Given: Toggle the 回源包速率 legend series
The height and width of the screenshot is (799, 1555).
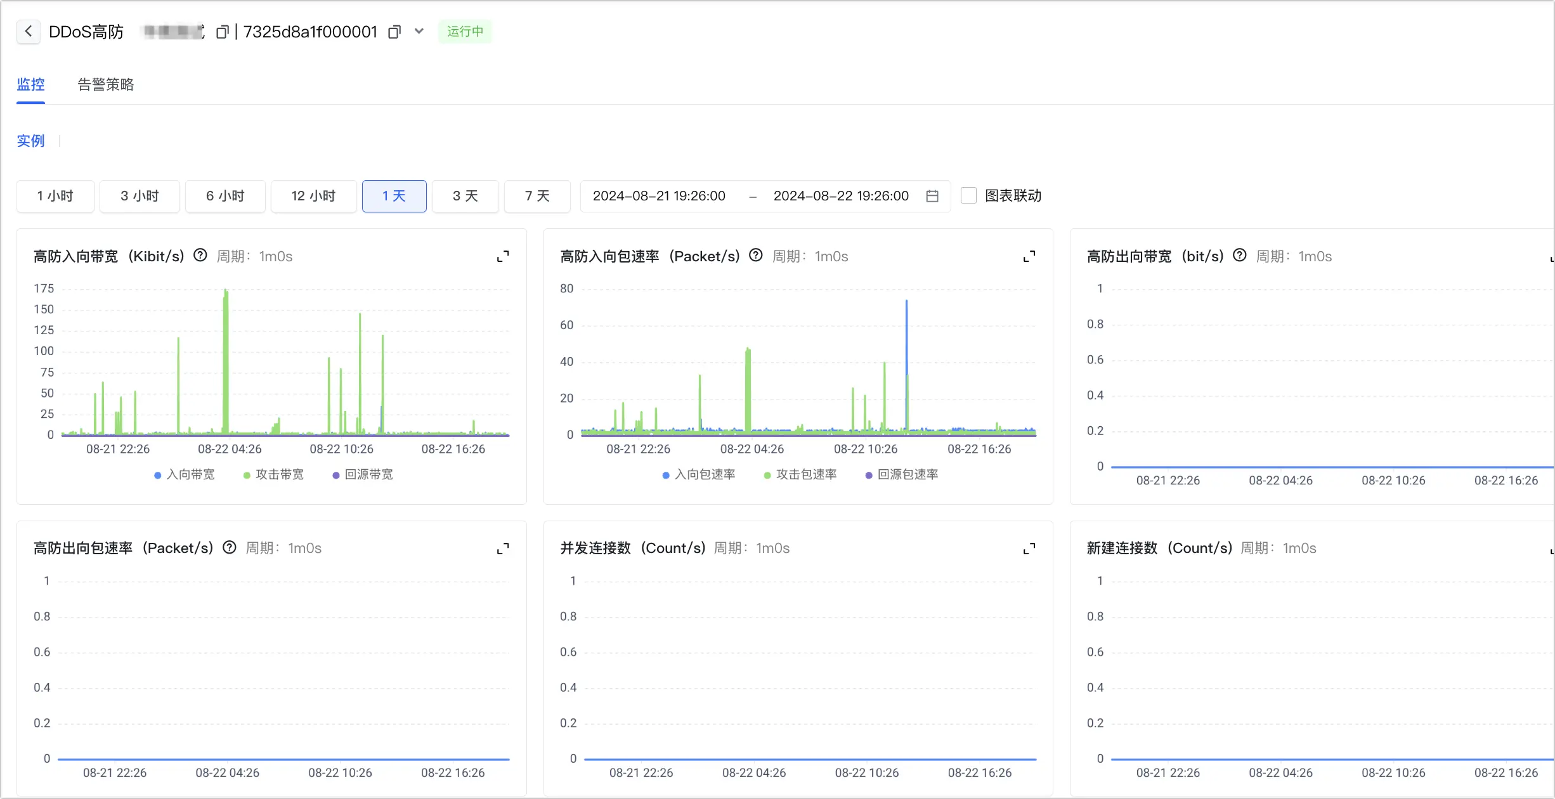Looking at the screenshot, I should pyautogui.click(x=902, y=475).
